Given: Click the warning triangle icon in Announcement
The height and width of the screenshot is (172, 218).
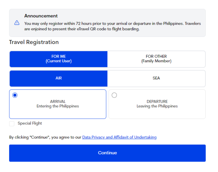Looking at the screenshot, I should (17, 23).
